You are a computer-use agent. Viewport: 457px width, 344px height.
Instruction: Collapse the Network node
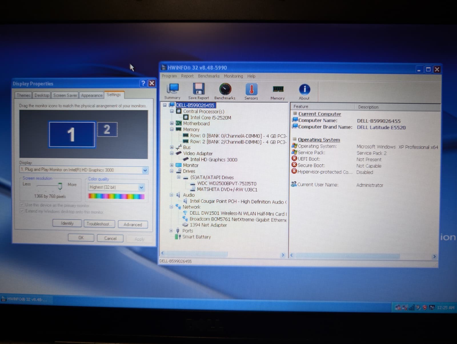click(x=171, y=207)
